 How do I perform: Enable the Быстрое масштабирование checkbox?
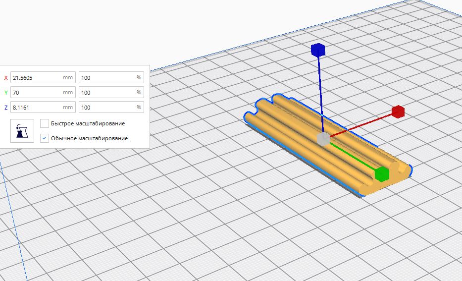45,123
